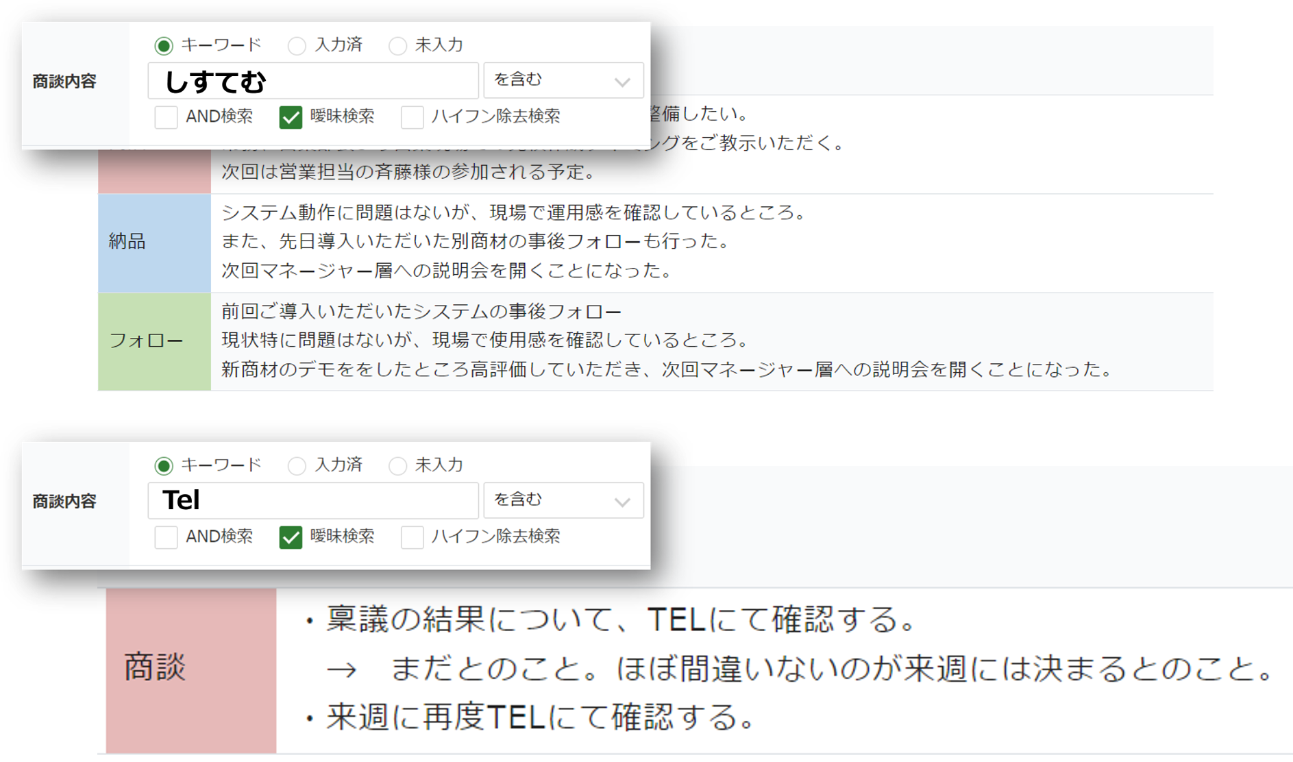
Task: Select キーワード radio in the bottom search panel
Action: 164,466
